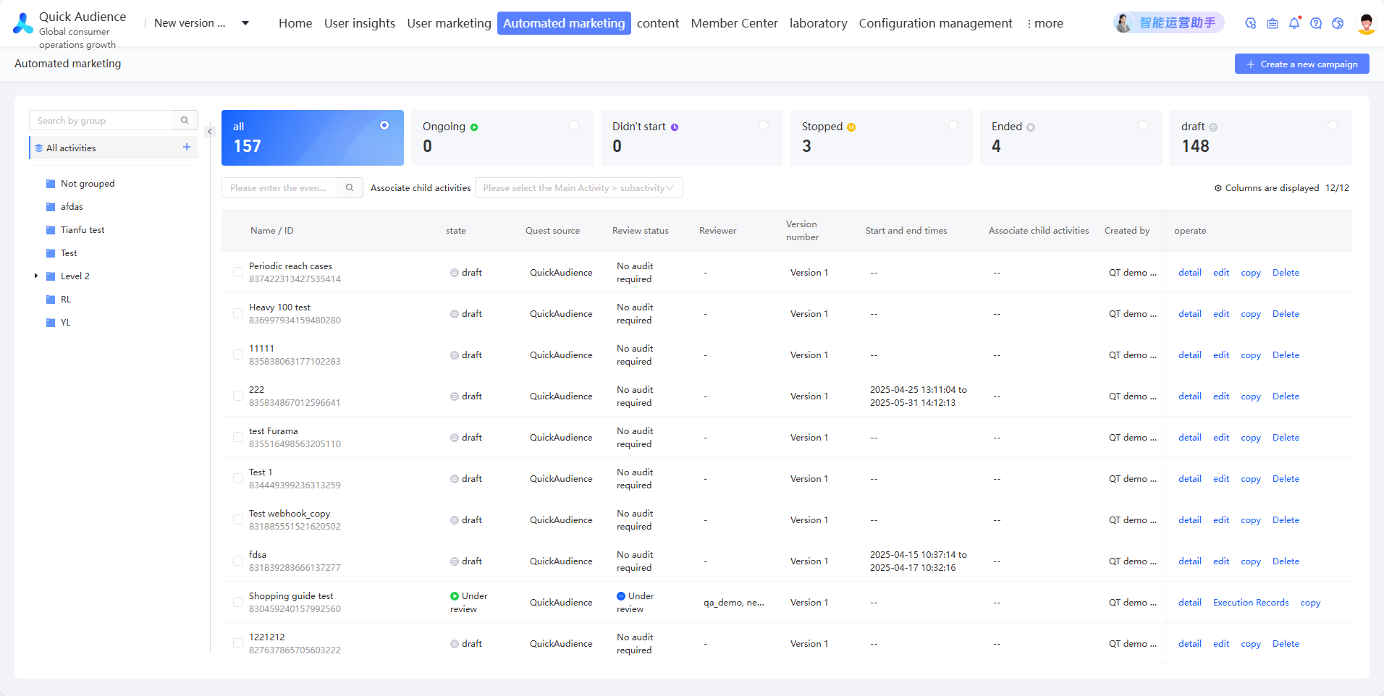Add a new group with plus icon
Screen dimensions: 1384x696
click(x=187, y=147)
